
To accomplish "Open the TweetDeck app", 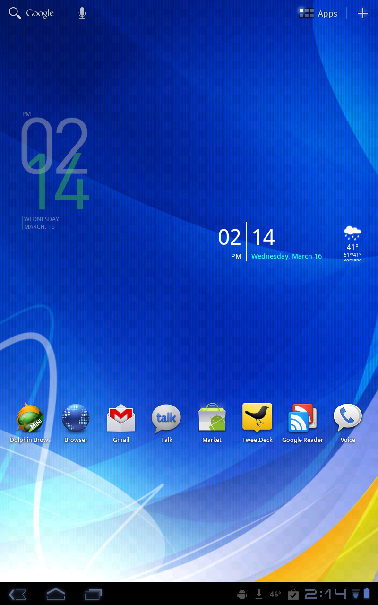I will point(257,418).
